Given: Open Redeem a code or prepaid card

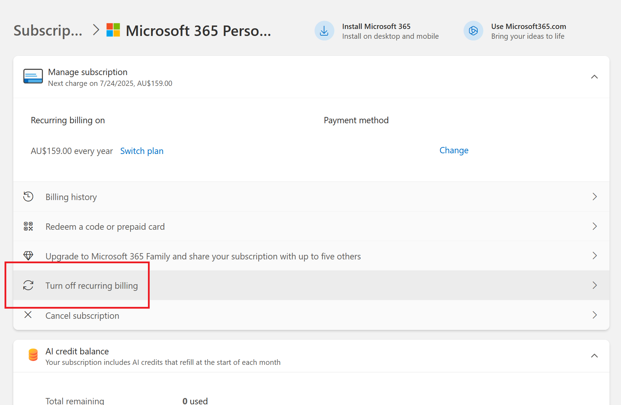Looking at the screenshot, I should [x=105, y=227].
